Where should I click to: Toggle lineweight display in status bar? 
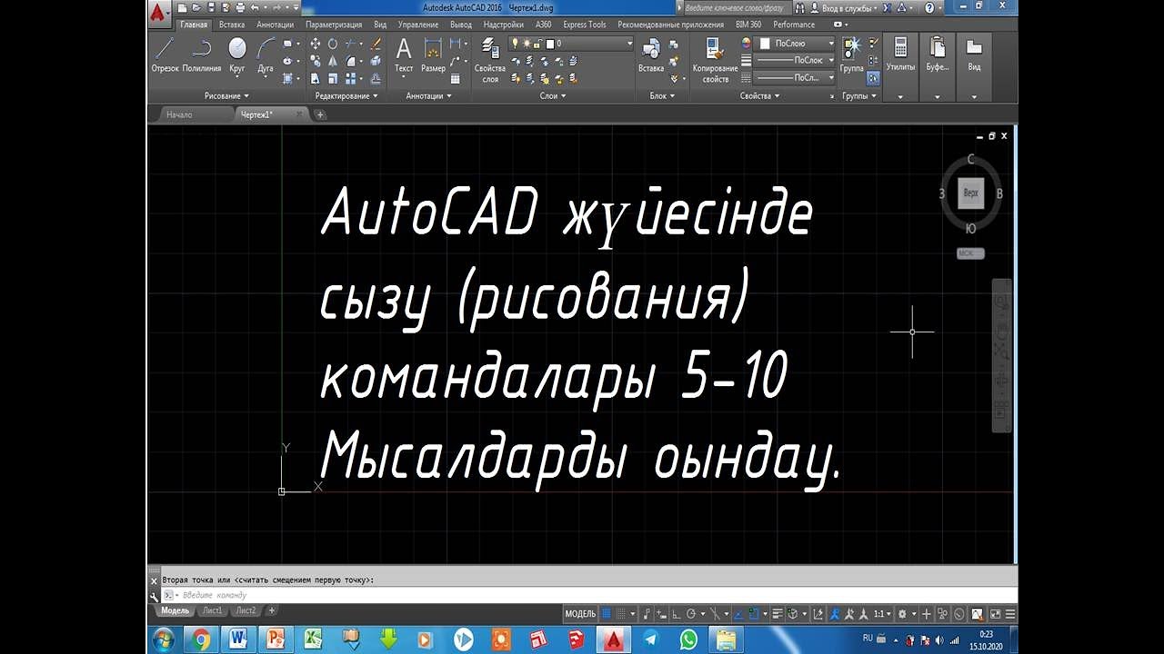pyautogui.click(x=776, y=613)
